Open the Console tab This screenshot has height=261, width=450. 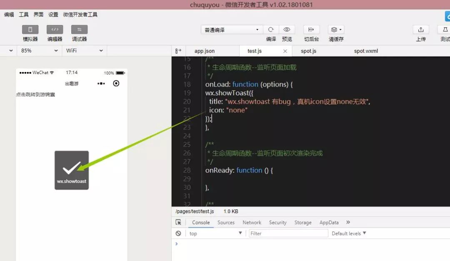pos(201,222)
